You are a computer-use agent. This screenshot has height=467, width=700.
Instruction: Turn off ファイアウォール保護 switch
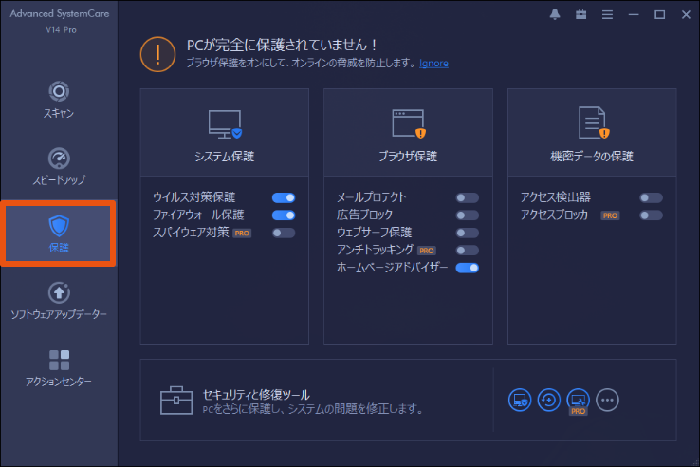click(x=284, y=215)
